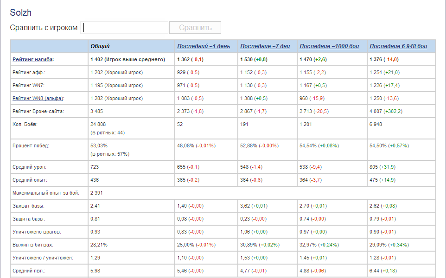Open the Рейтинг WN8 (альфа) link

(38, 98)
